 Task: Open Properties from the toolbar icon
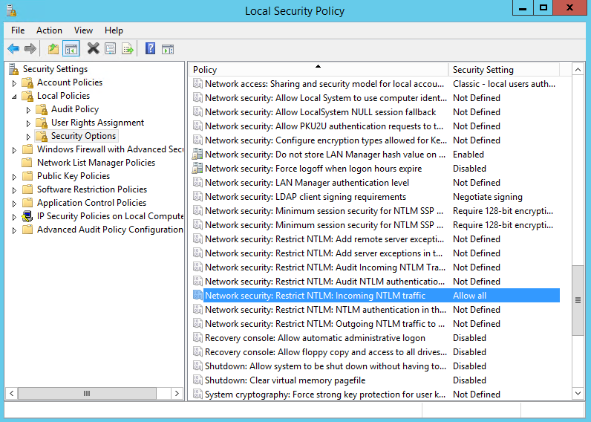coord(110,49)
